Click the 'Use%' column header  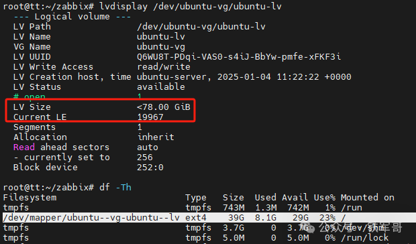[x=325, y=198]
